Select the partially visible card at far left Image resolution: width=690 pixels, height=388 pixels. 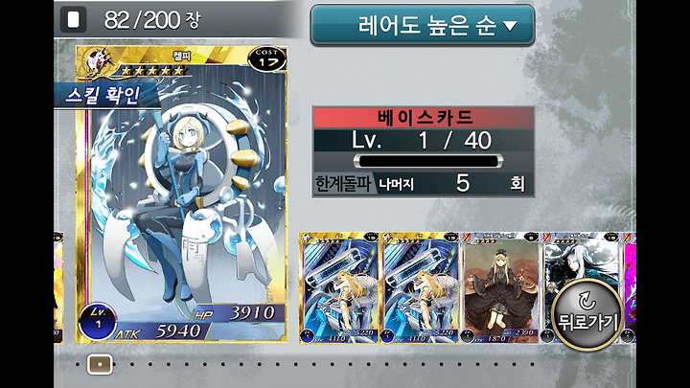click(58, 287)
